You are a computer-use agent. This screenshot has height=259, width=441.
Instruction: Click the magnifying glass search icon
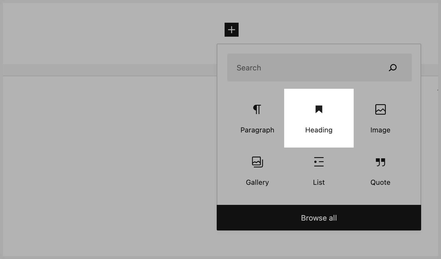point(393,68)
